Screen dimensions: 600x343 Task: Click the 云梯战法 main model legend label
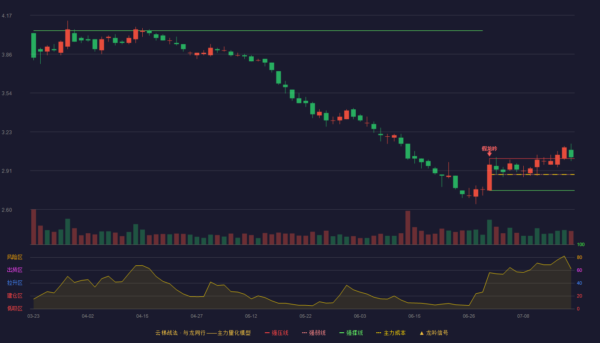(203, 333)
